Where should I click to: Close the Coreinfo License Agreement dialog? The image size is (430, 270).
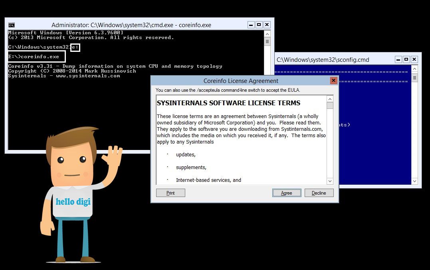pyautogui.click(x=333, y=81)
